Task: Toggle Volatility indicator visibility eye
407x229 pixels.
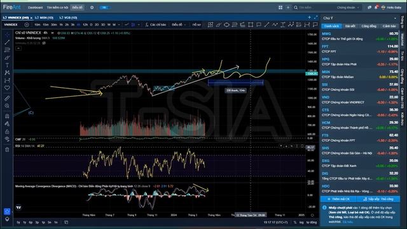Action: (44, 43)
